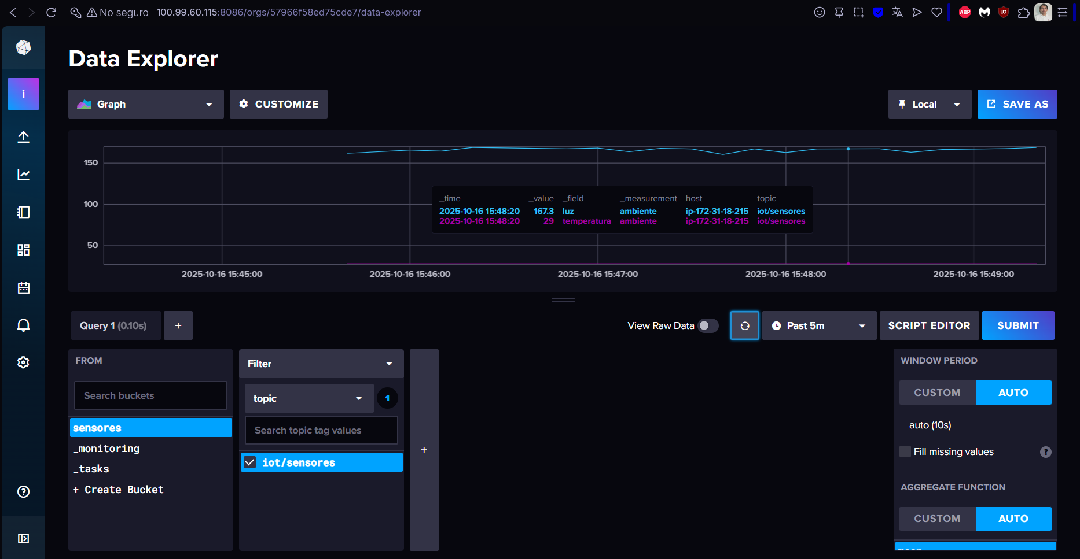Open browser extensions puzzle icon
This screenshot has height=559, width=1080.
pos(1023,12)
